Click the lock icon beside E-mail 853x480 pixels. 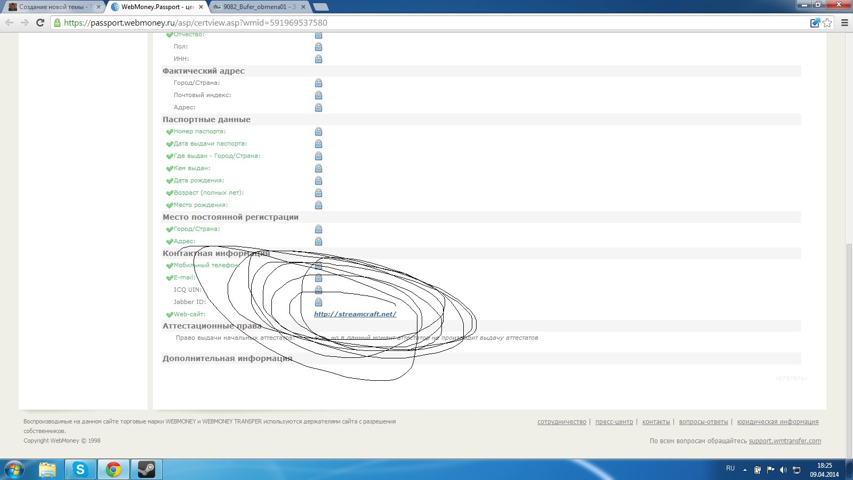(x=318, y=278)
